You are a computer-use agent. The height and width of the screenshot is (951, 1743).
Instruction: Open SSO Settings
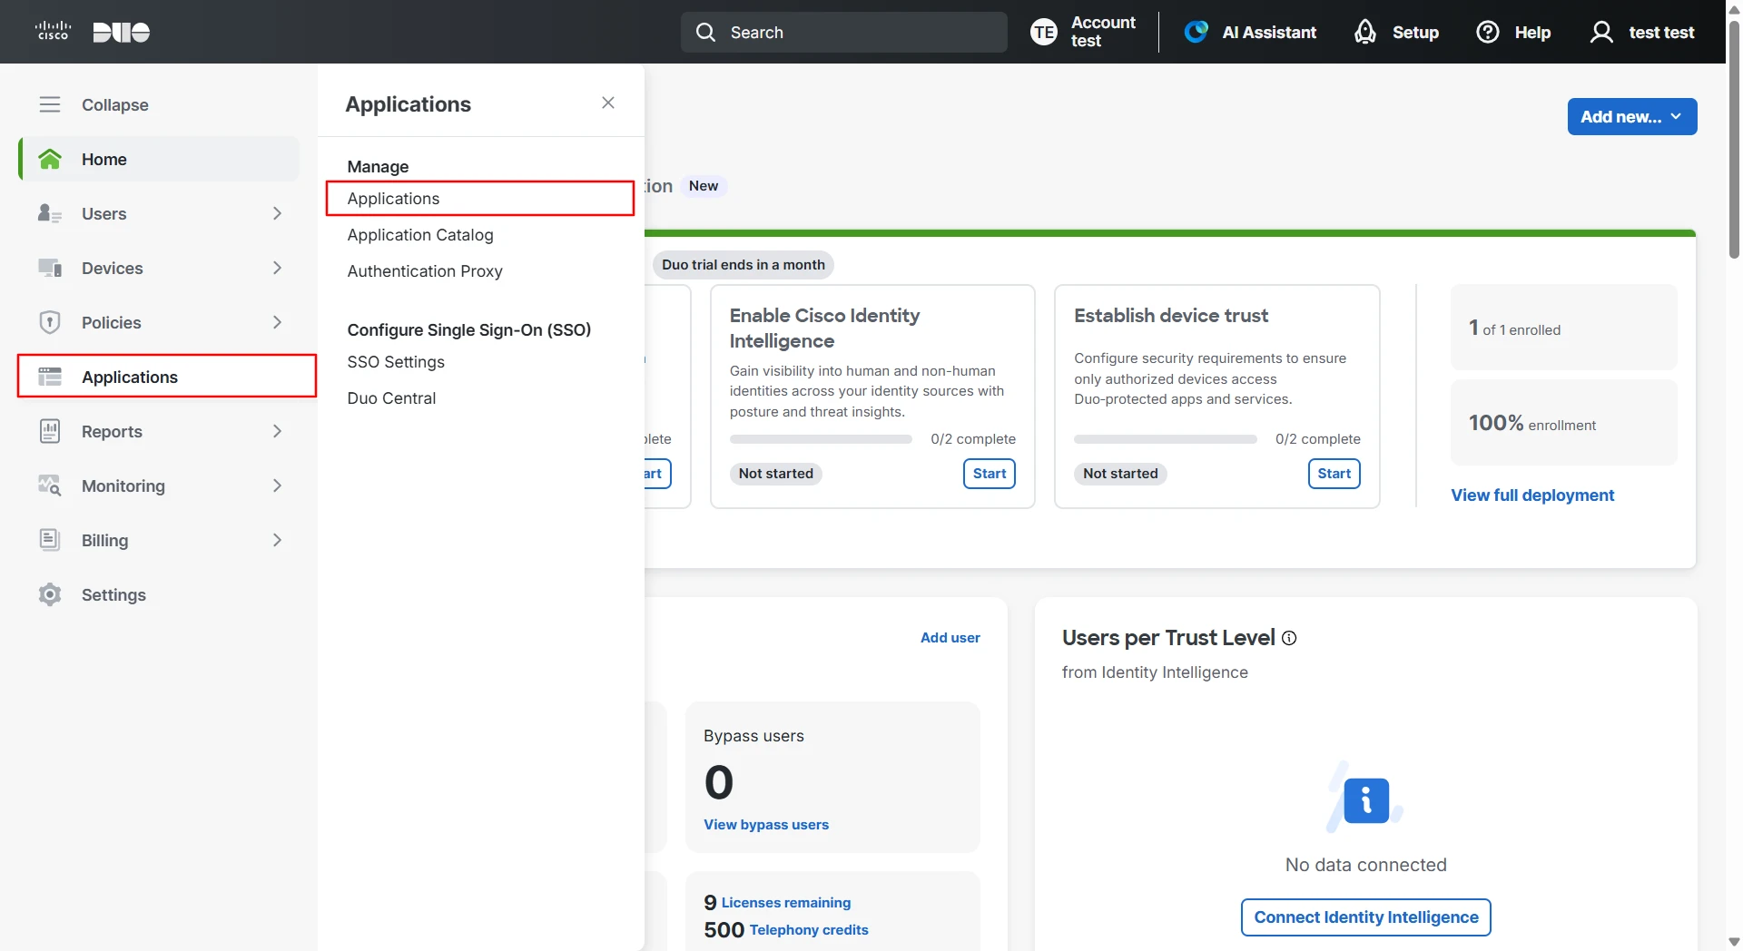(x=396, y=362)
